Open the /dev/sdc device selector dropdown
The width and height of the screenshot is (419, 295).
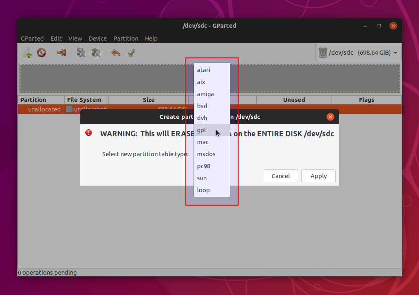coord(358,53)
